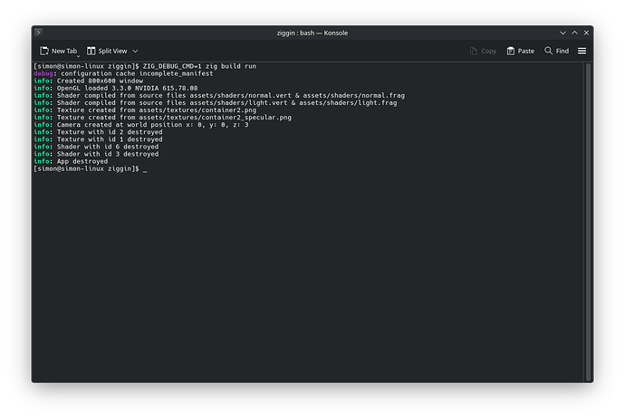Viewport: 625px width, 420px height.
Task: Click the Copy toolbar button
Action: pyautogui.click(x=483, y=51)
